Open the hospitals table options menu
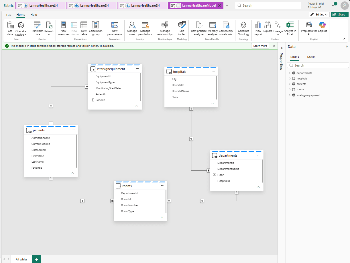This screenshot has width=350, height=263. (213, 71)
